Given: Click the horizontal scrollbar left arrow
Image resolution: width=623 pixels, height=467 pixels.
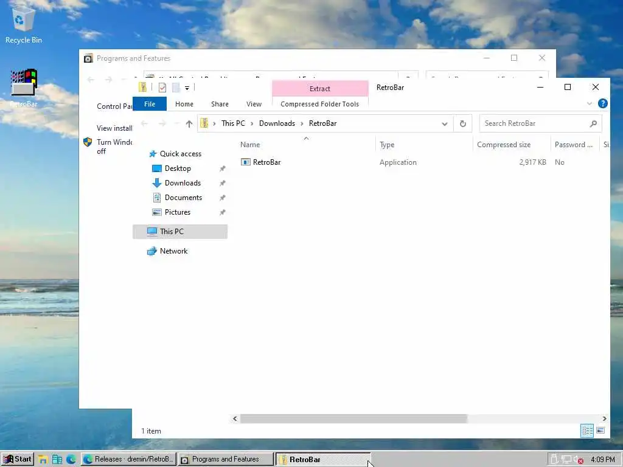Looking at the screenshot, I should click(x=235, y=418).
